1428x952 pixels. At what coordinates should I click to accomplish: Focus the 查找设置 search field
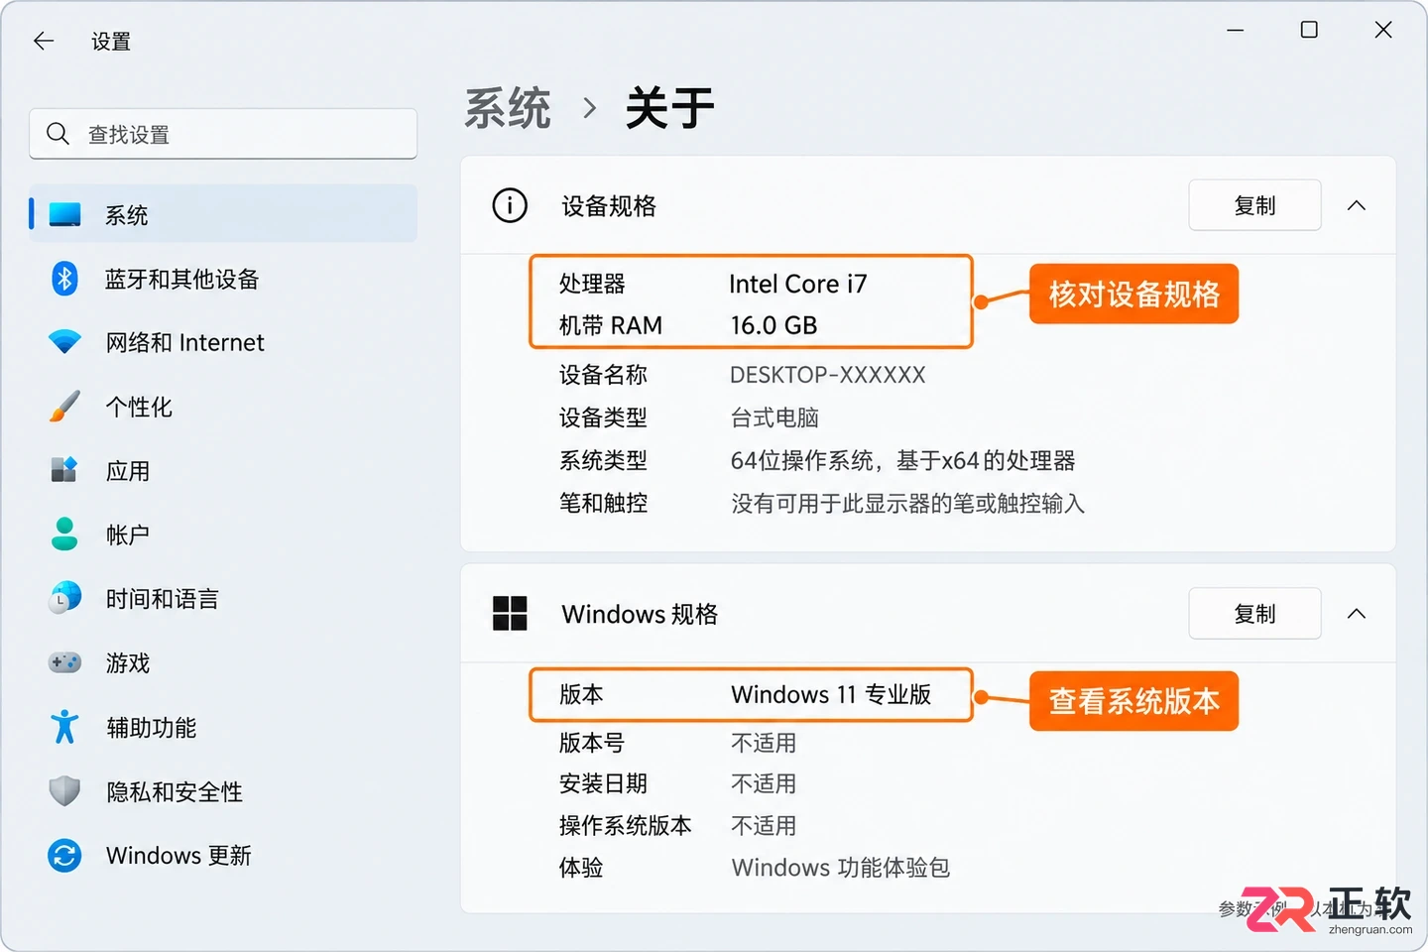[x=223, y=134]
